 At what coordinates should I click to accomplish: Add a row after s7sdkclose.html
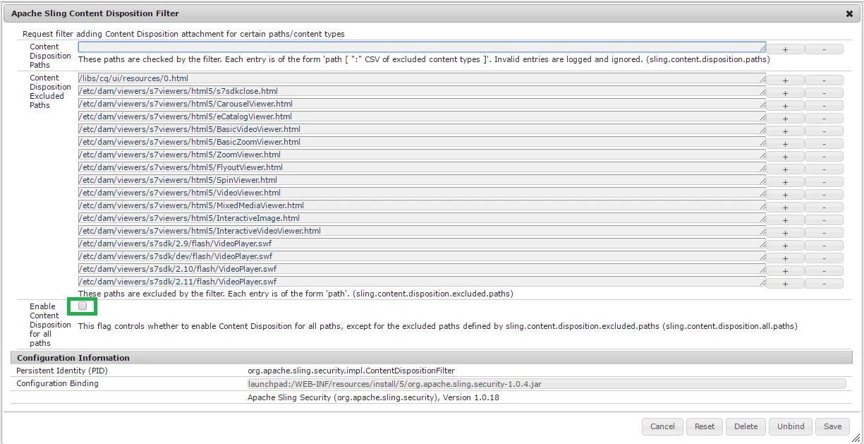click(x=785, y=93)
